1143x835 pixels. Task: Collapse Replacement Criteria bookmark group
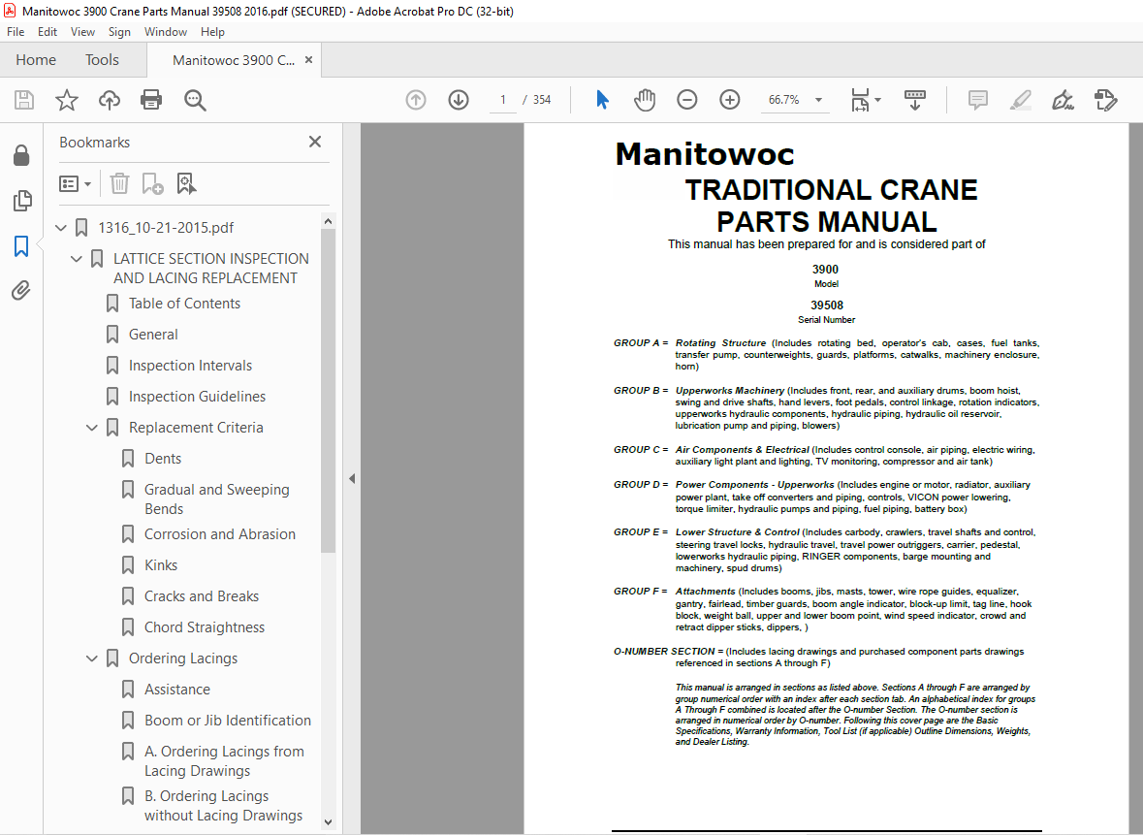92,428
